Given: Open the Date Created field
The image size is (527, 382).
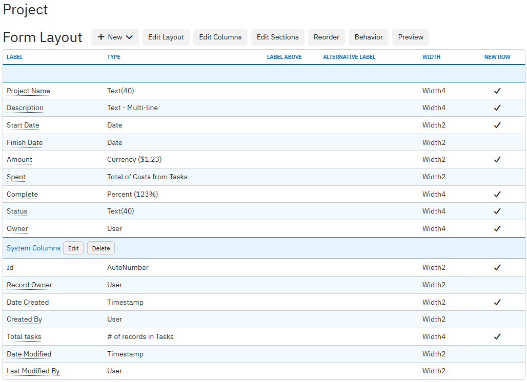Looking at the screenshot, I should pos(28,303).
